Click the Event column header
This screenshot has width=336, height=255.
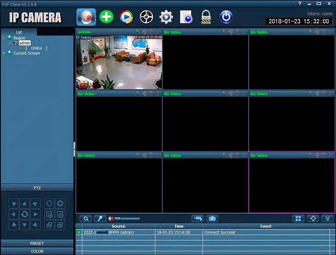coord(266,226)
